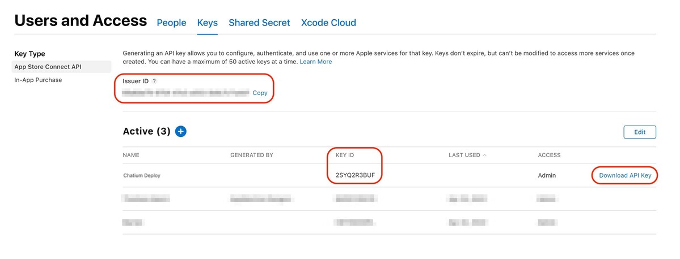Viewport: 680px width, 259px height.
Task: Click the Name column header
Action: [x=131, y=155]
